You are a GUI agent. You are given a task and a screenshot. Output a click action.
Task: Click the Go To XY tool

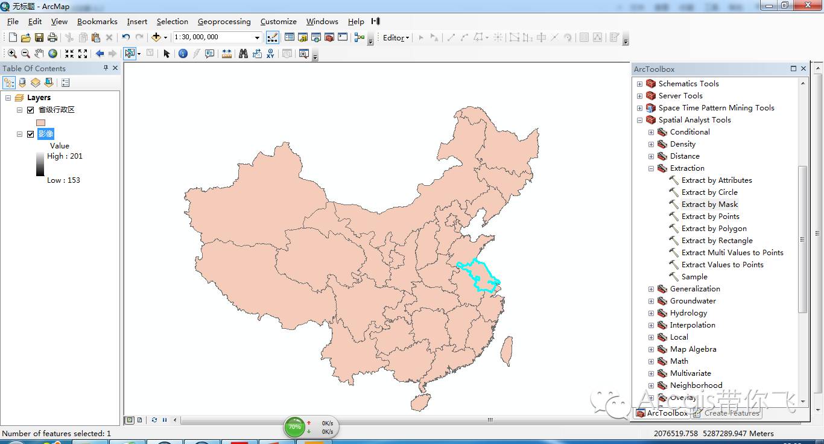click(270, 54)
